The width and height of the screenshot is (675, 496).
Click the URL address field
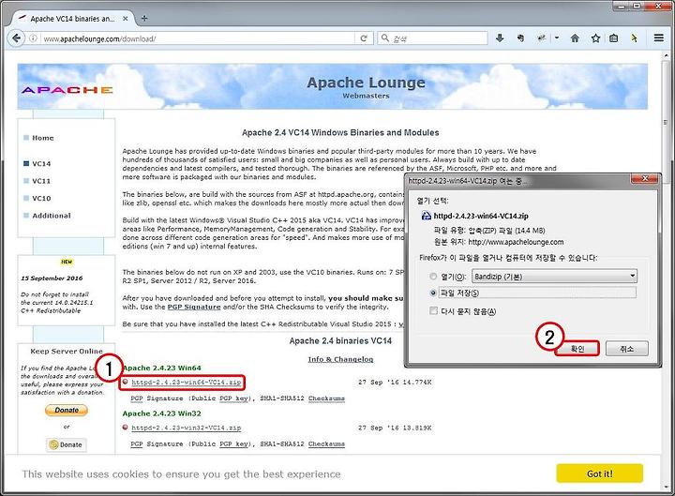click(x=198, y=38)
